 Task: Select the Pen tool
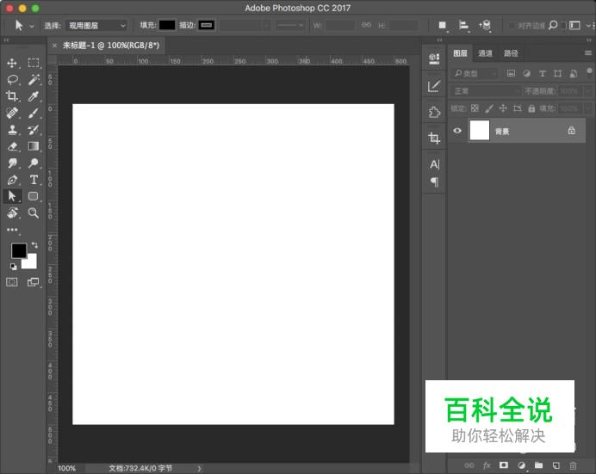(13, 180)
